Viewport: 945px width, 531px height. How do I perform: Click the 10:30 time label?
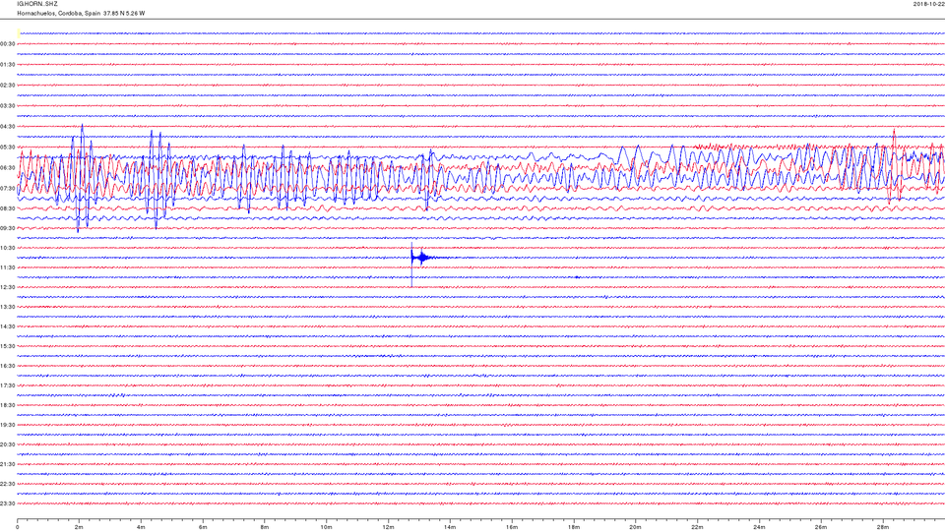point(8,248)
